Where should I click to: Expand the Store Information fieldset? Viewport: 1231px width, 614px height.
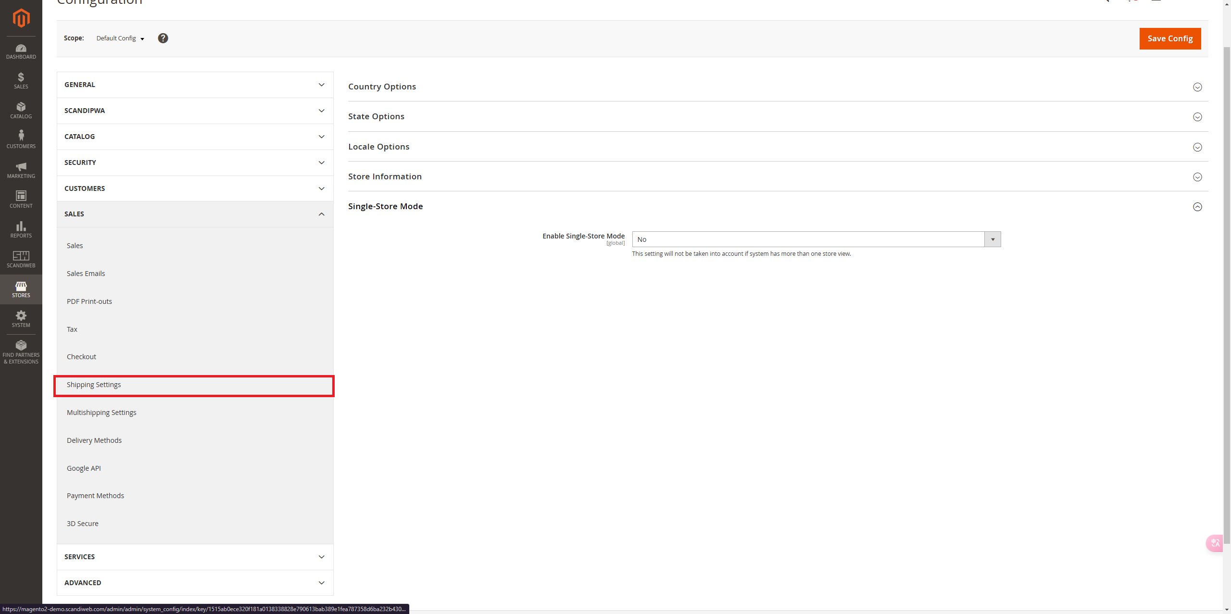tap(778, 176)
